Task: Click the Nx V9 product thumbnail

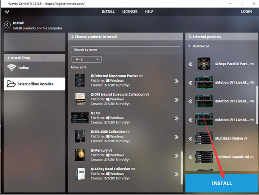Action: [80, 118]
